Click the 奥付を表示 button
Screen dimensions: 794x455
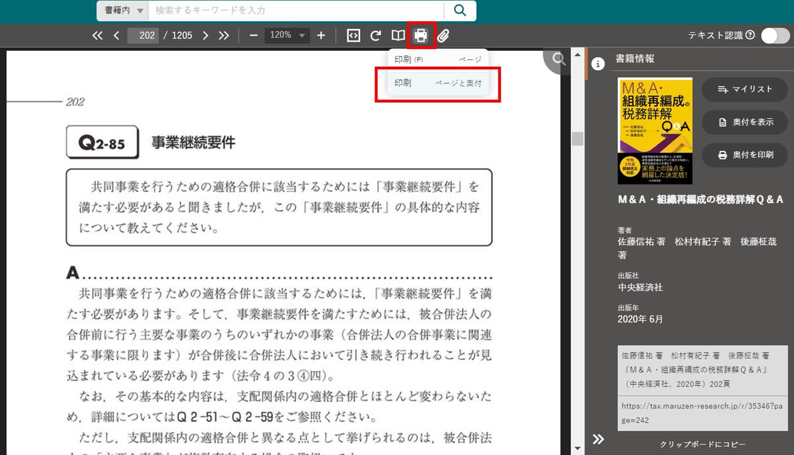point(744,122)
